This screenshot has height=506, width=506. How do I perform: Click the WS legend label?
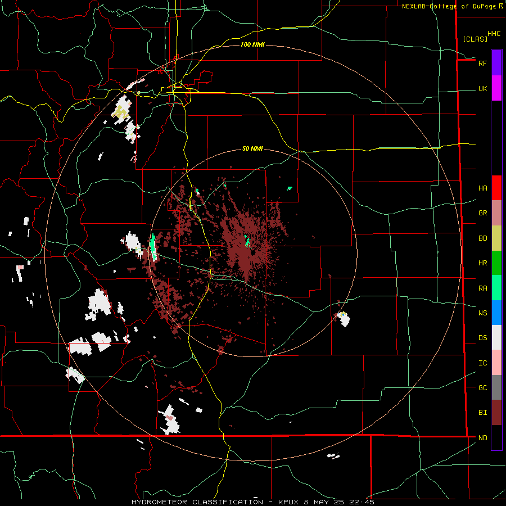click(x=482, y=313)
